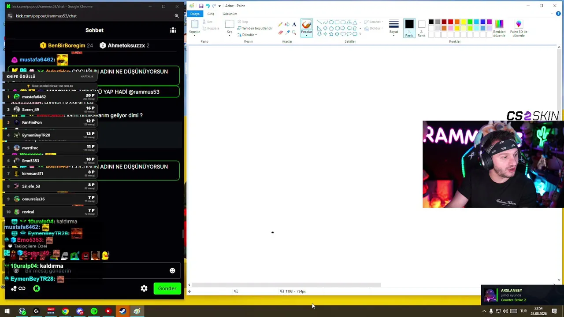Select 2. Renk background color box
The image size is (564, 317).
421,28
